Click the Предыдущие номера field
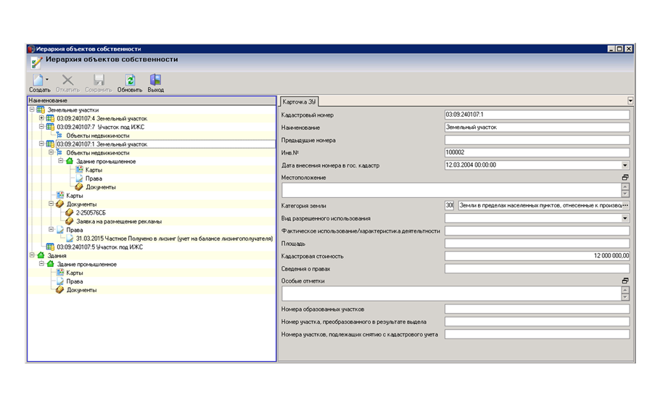 (x=537, y=140)
